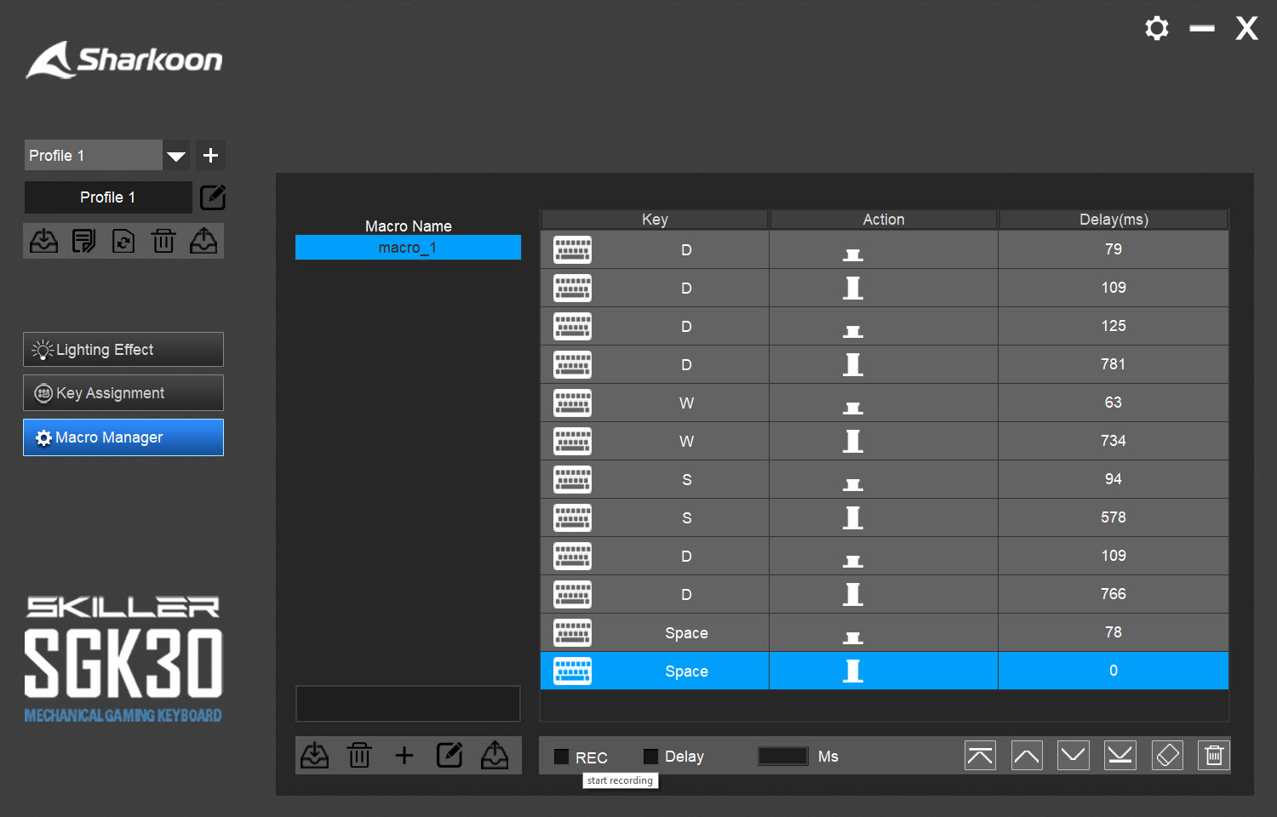Move selected step down one row

click(x=1074, y=755)
